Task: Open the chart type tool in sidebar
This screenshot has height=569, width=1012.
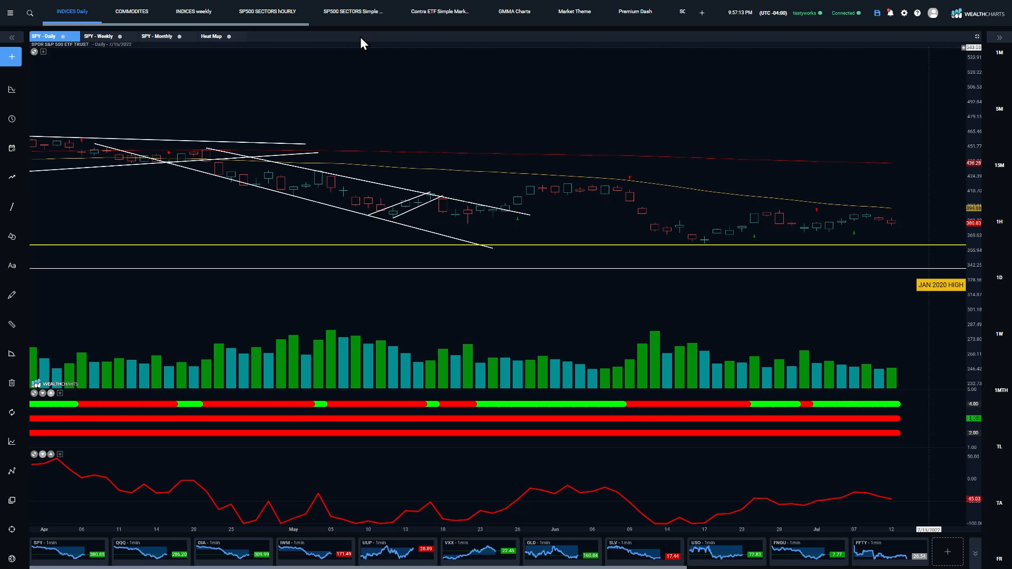Action: (x=12, y=90)
